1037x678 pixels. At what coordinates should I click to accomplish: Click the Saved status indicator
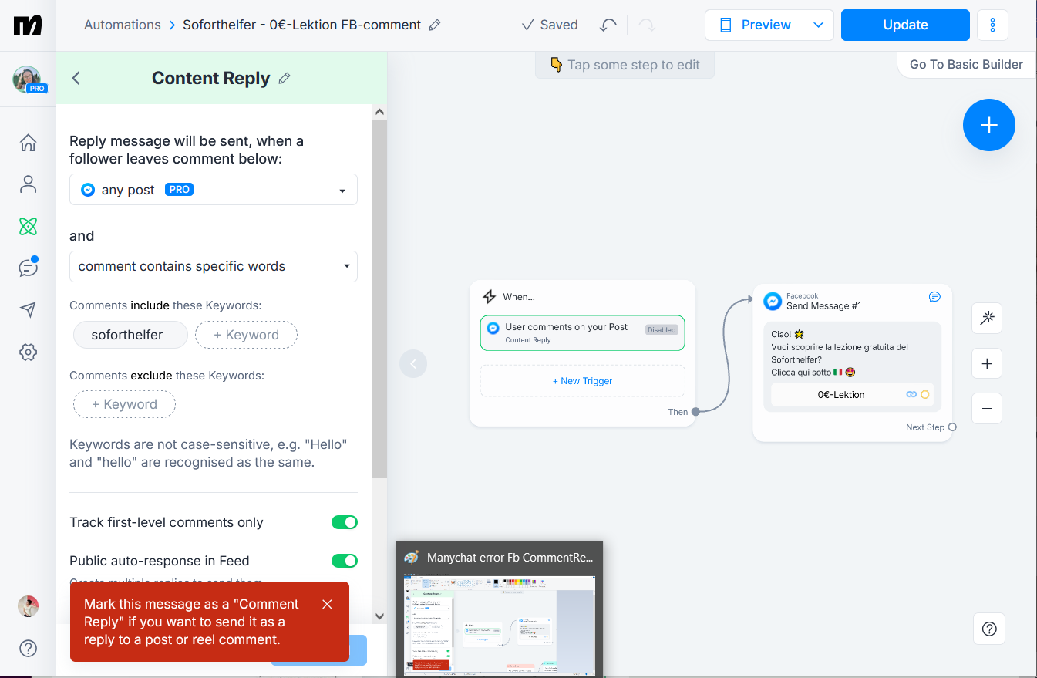[x=550, y=25]
